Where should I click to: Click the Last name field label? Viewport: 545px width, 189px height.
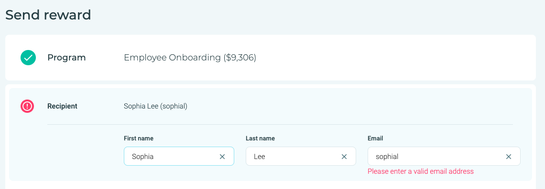pyautogui.click(x=260, y=139)
